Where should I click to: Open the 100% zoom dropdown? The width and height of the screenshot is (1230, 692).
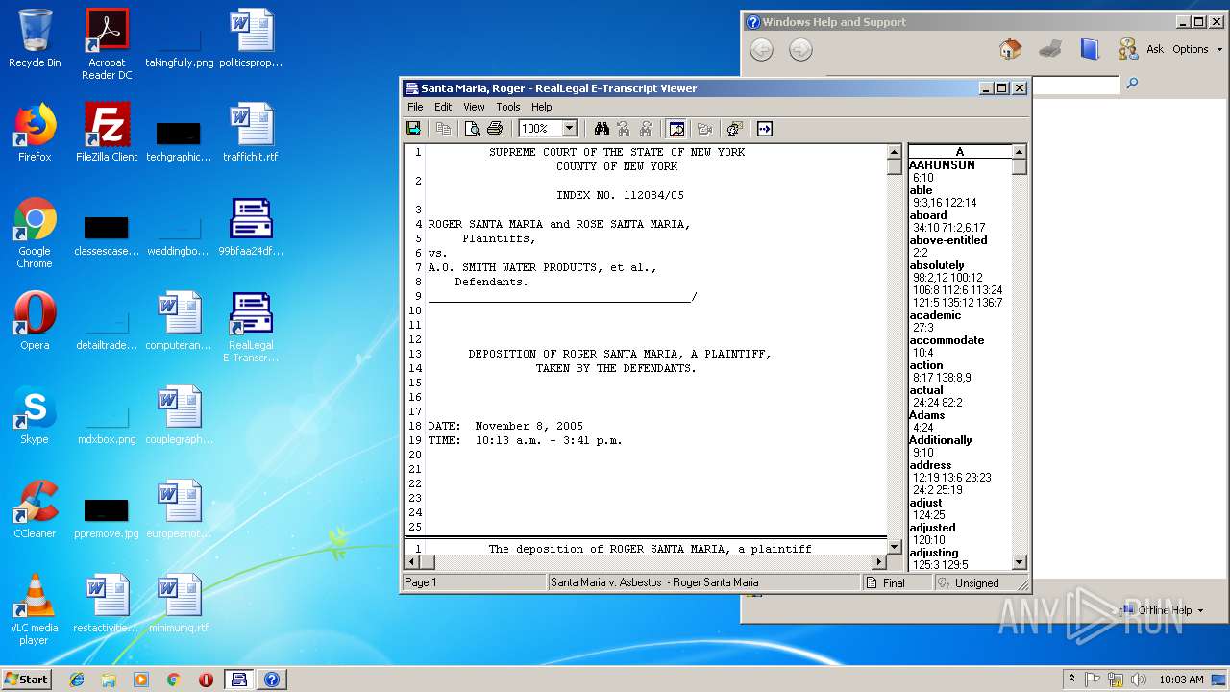click(x=569, y=129)
